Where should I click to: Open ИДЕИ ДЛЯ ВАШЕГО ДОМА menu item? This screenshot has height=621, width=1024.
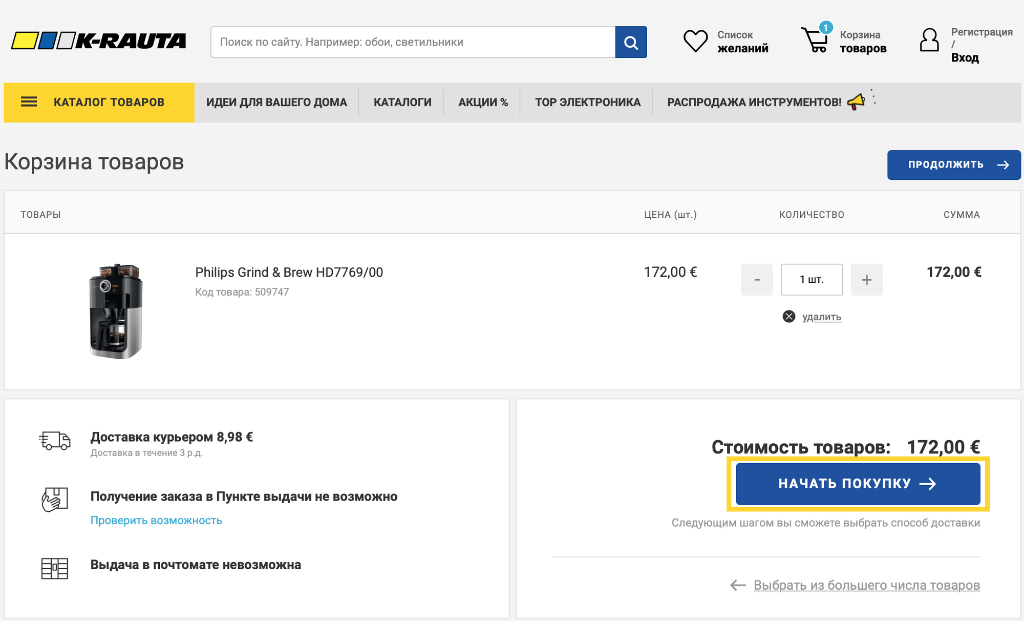276,102
